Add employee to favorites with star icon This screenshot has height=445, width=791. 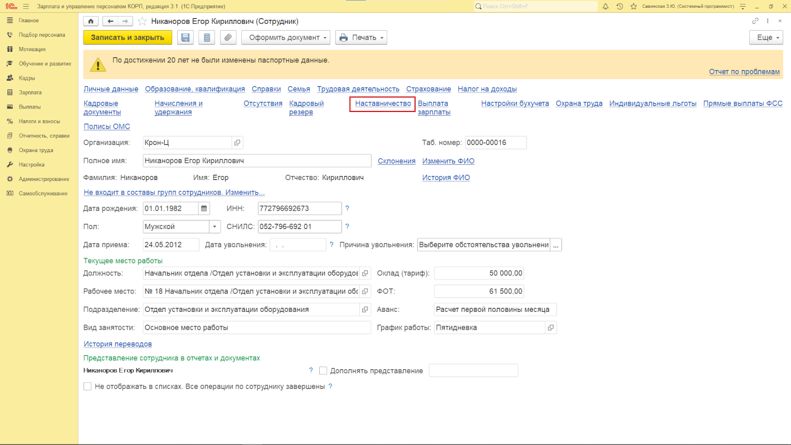(142, 21)
